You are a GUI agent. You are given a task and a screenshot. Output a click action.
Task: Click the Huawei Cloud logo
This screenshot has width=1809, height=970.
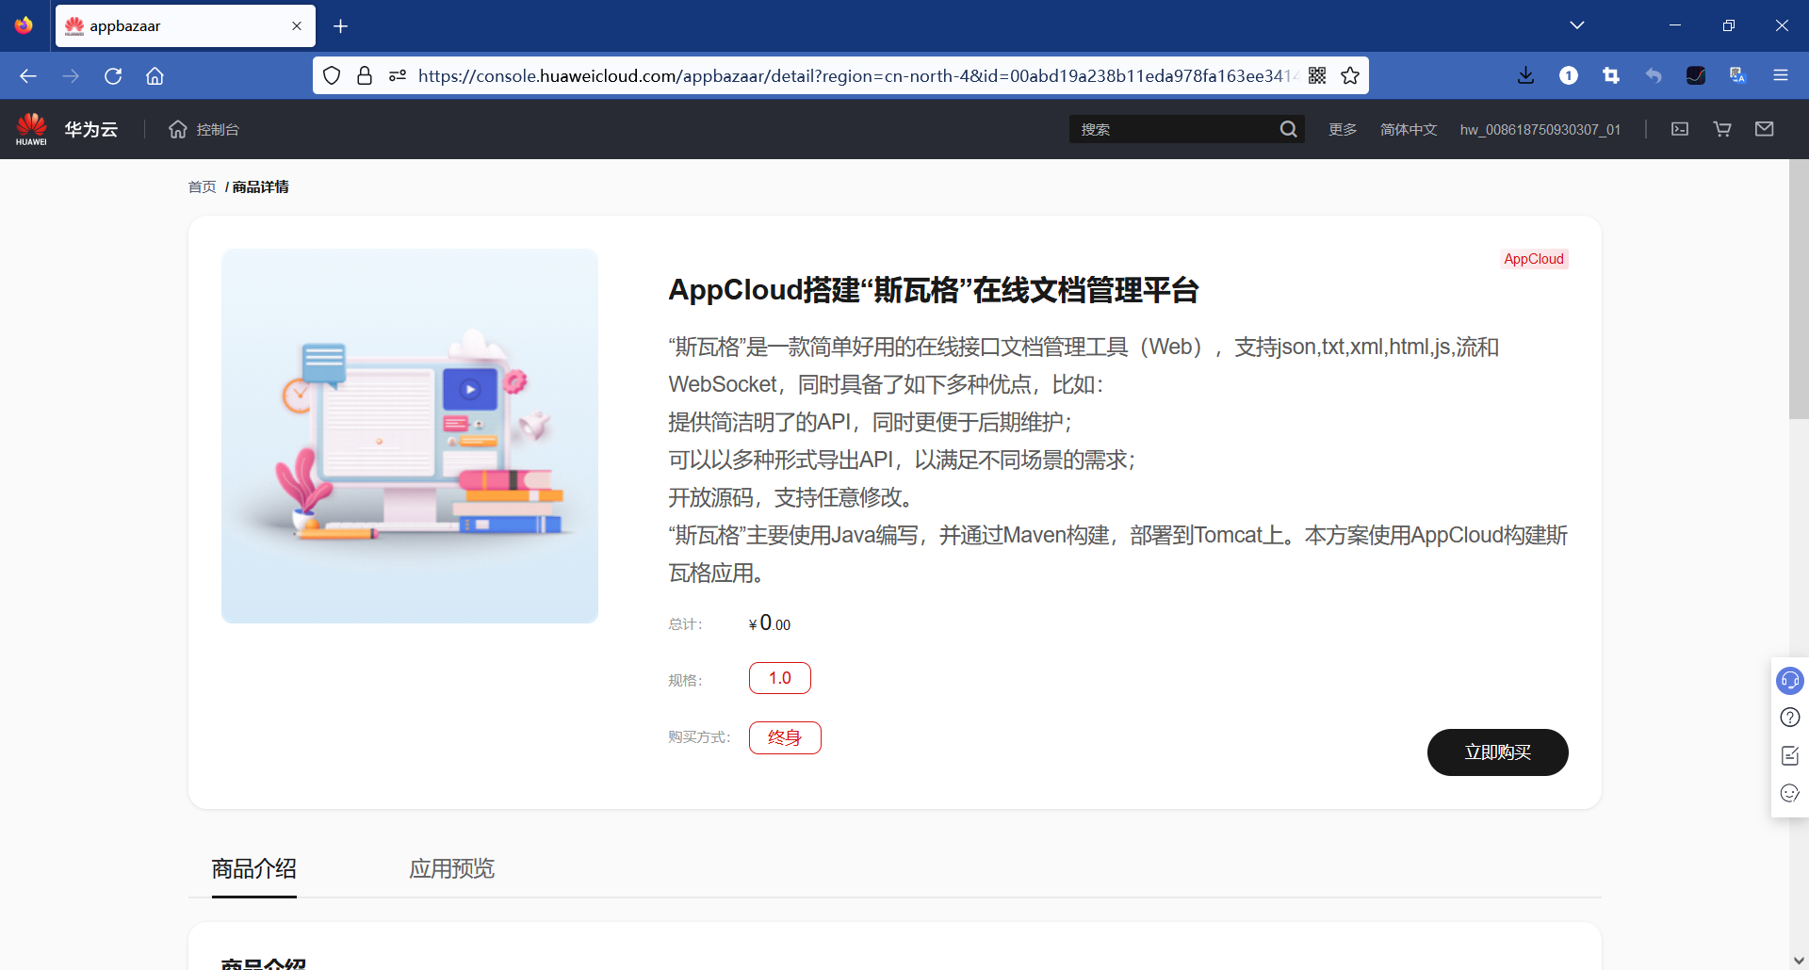tap(64, 128)
